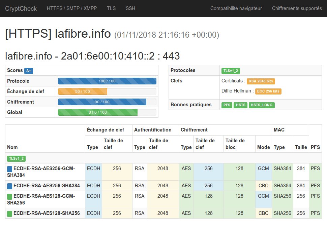Image resolution: width=327 pixels, height=226 pixels.
Task: Click GCM mode cell for AES256-GCM-SHA384
Action: click(x=263, y=172)
